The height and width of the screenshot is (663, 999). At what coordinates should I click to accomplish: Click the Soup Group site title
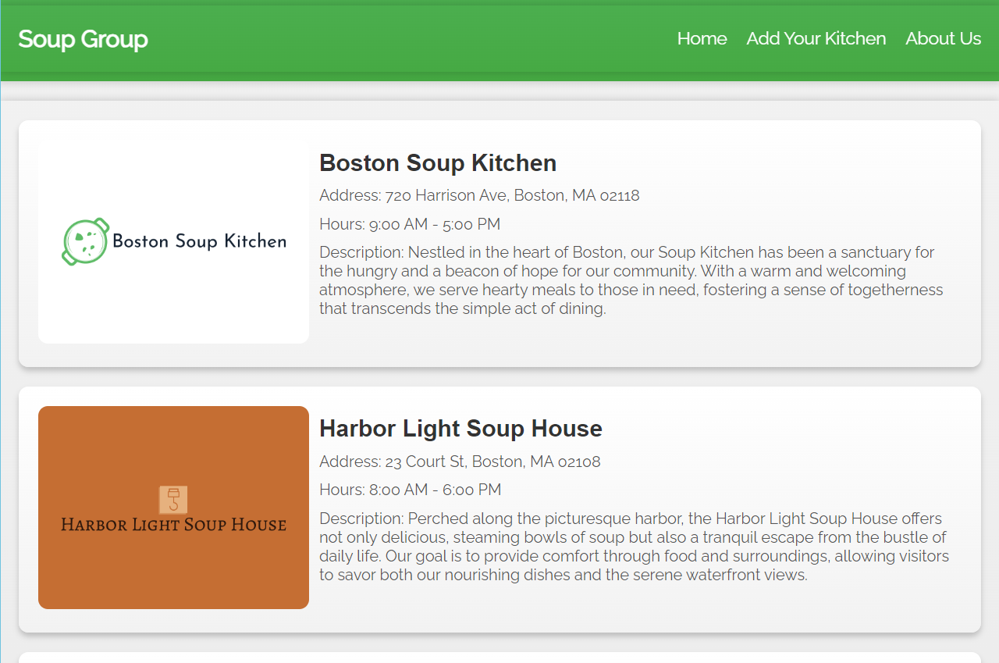coord(83,39)
